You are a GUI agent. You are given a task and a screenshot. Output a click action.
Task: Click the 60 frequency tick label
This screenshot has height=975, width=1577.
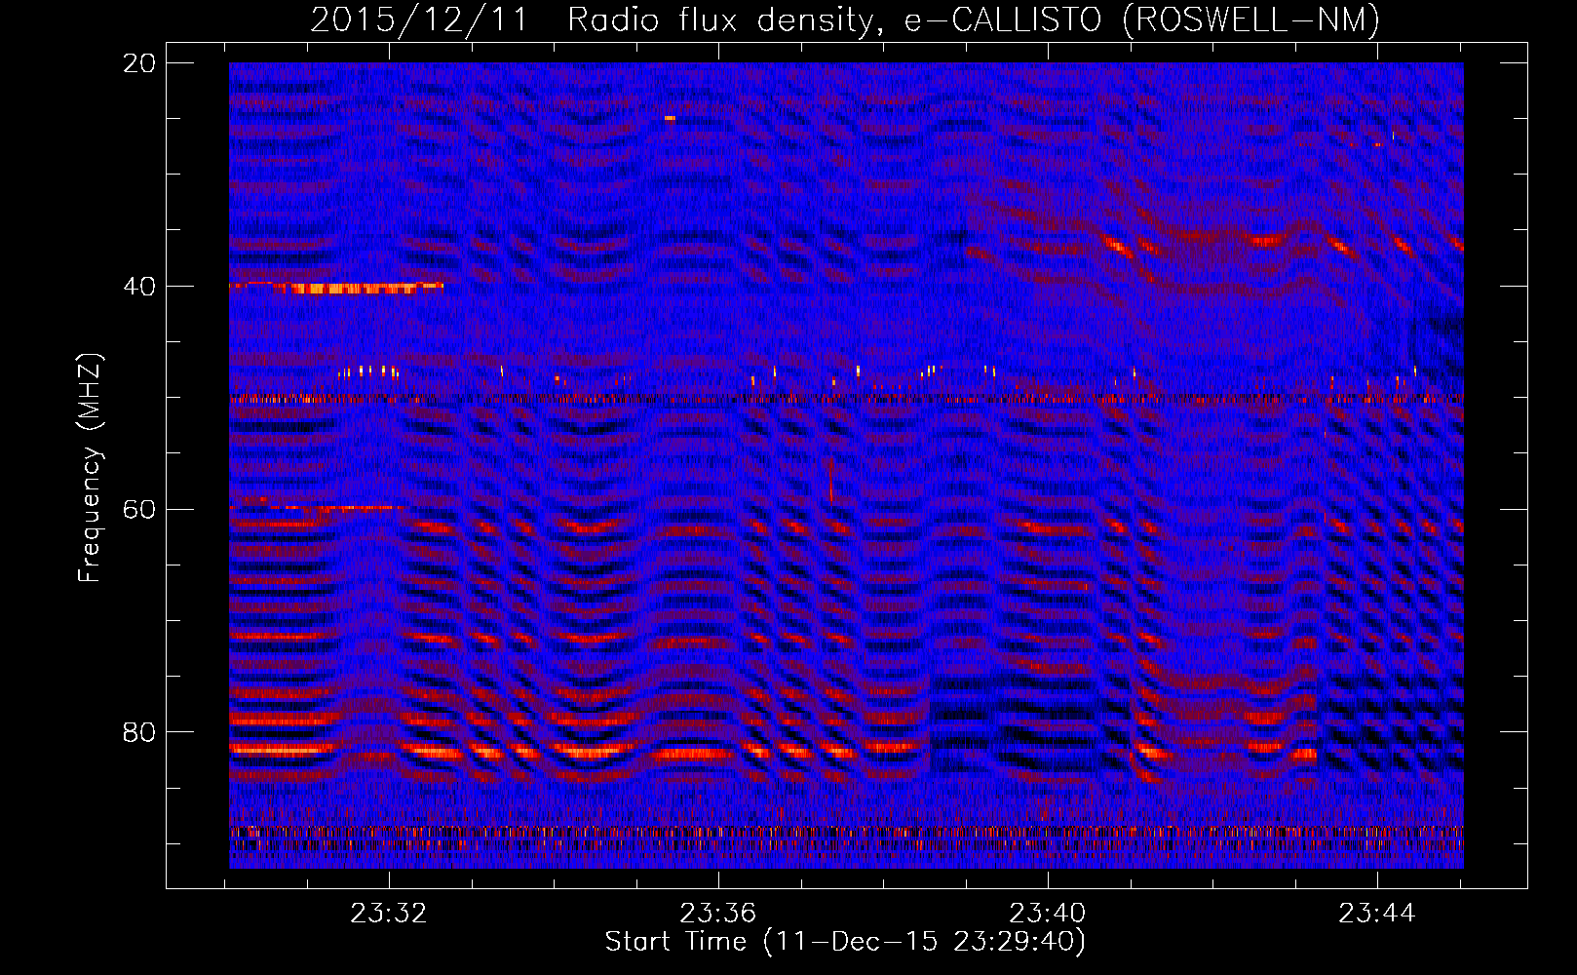[140, 510]
